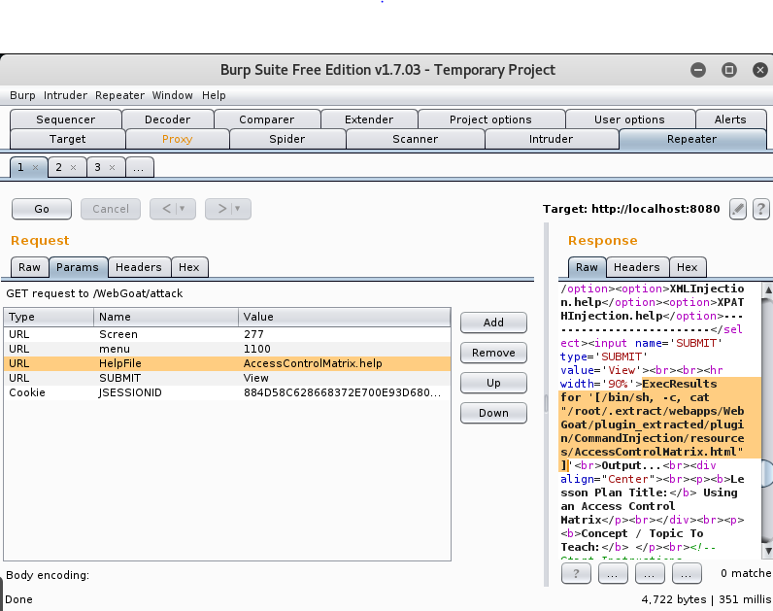Switch to the Scanner tab
The width and height of the screenshot is (773, 611).
pos(415,139)
